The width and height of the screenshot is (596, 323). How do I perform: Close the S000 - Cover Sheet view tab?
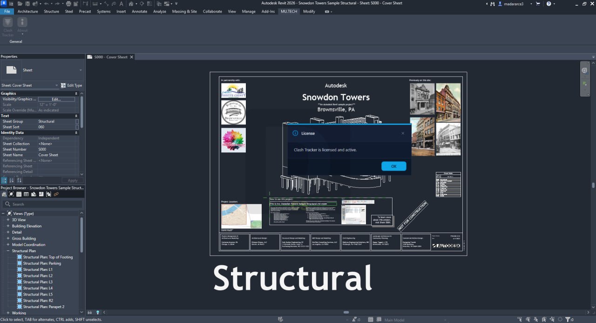click(x=132, y=57)
